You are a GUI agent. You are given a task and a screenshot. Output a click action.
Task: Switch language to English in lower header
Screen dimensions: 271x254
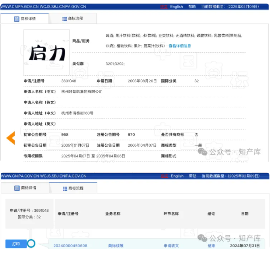(177, 176)
